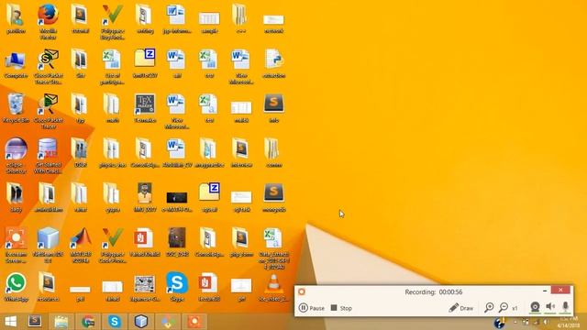This screenshot has width=587, height=330.
Task: Select the MATLAB desktop shortcut
Action: coord(81,245)
